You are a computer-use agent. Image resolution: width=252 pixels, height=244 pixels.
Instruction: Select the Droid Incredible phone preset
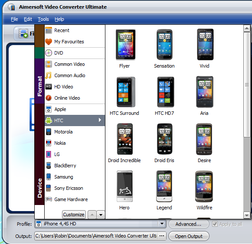pos(125,139)
